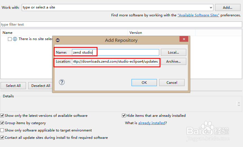Open the 'already installed' link
The height and width of the screenshot is (147, 243).
click(152, 123)
